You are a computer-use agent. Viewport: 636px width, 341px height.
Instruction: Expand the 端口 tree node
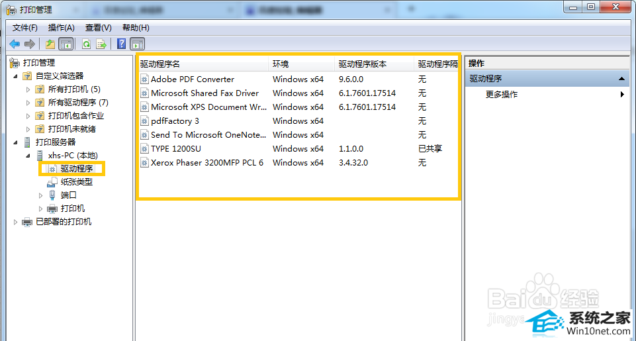point(40,195)
